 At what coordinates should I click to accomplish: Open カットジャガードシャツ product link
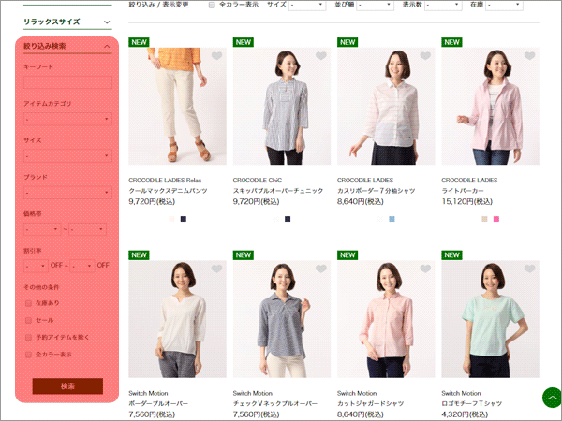coord(370,403)
